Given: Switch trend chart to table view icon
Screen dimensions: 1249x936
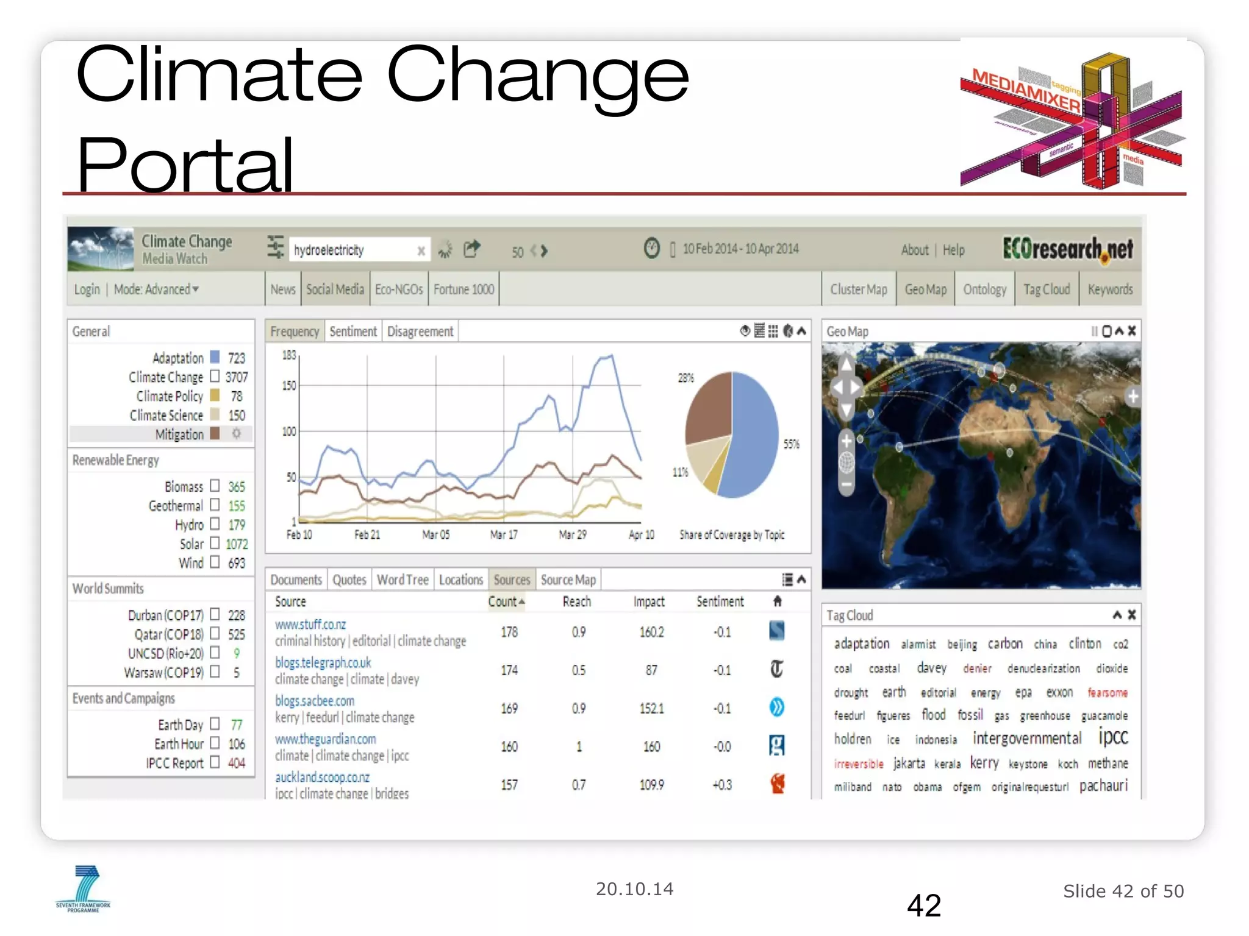Looking at the screenshot, I should tap(759, 331).
